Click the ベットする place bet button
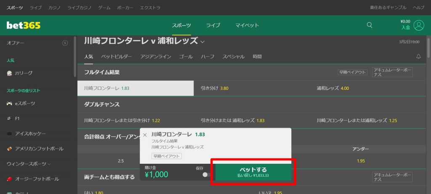This screenshot has width=431, height=194. tap(253, 172)
